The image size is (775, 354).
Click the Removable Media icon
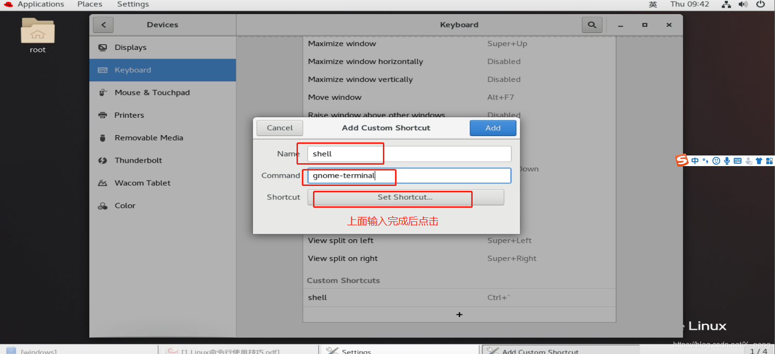click(x=102, y=138)
